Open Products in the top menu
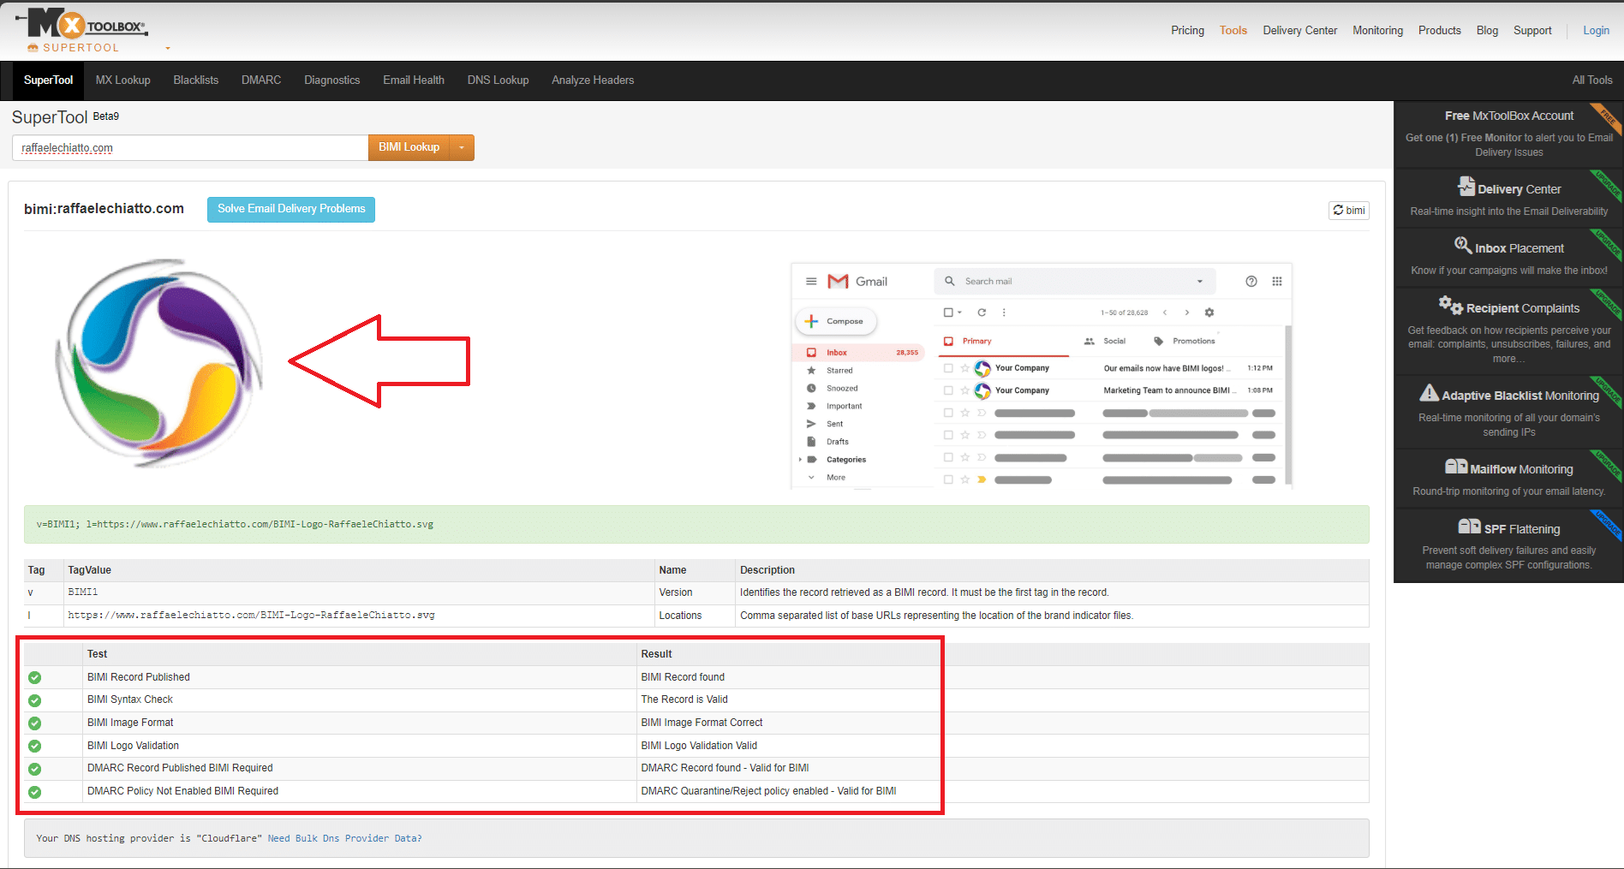Screen dimensions: 1624x869 (1439, 31)
